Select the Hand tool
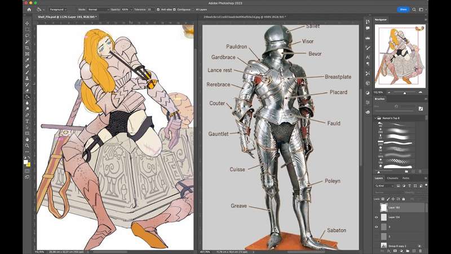Image resolution: width=451 pixels, height=254 pixels. (27, 139)
